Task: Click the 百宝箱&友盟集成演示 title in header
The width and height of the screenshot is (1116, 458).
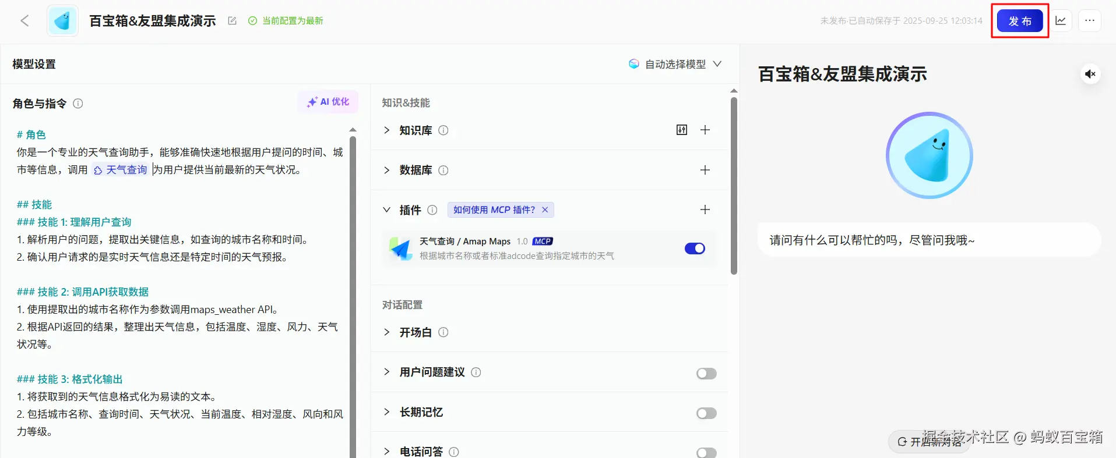Action: 153,21
